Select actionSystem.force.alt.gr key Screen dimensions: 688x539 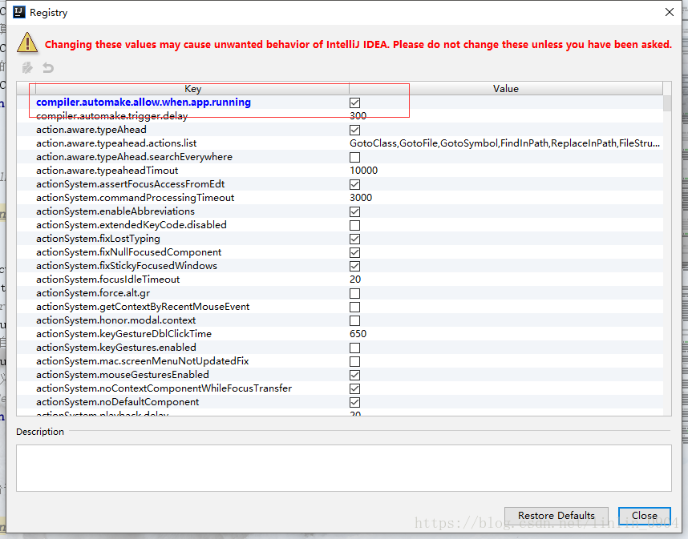click(x=93, y=292)
